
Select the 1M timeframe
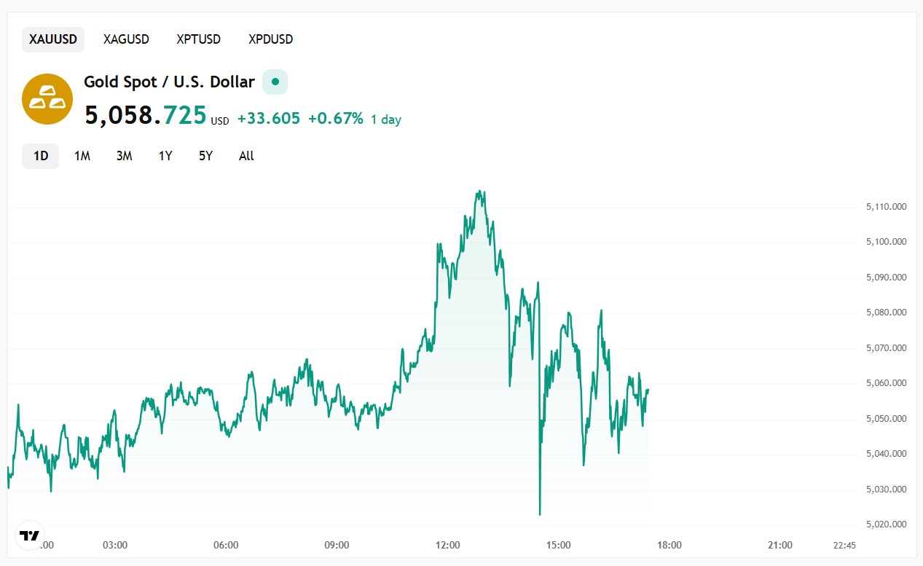(x=82, y=156)
